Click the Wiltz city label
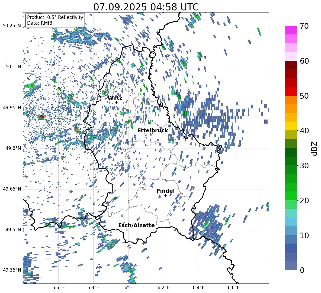 tap(115, 98)
